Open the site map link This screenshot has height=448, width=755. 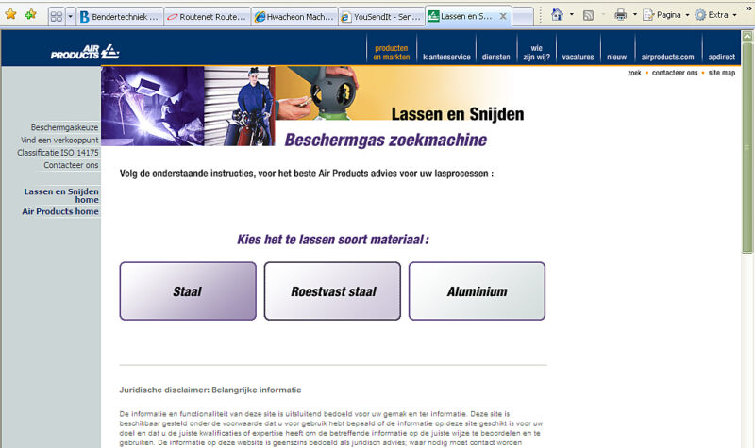(x=722, y=73)
